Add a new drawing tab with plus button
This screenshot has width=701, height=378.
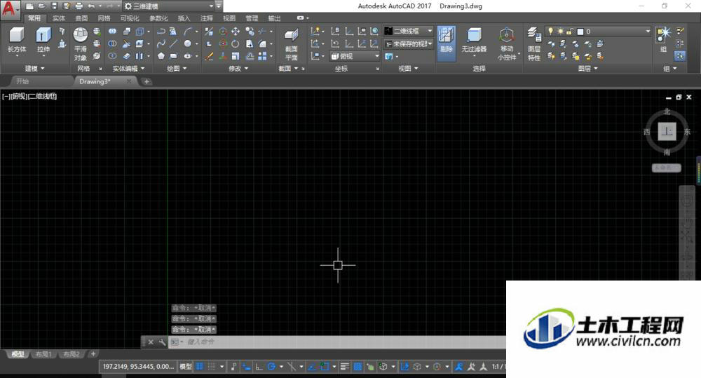pyautogui.click(x=147, y=81)
